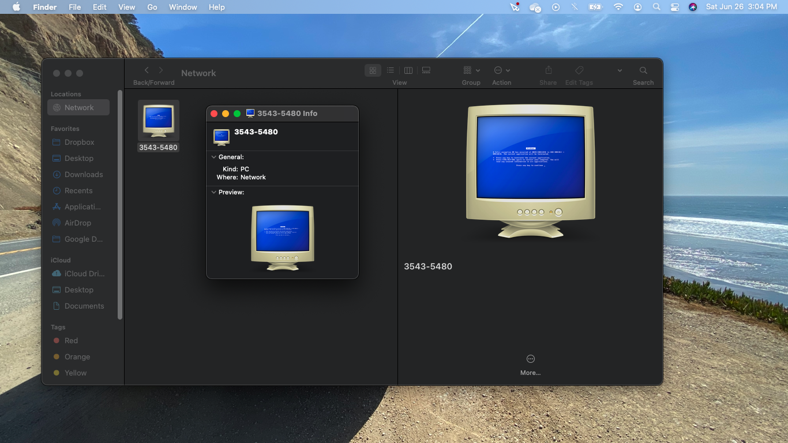Viewport: 788px width, 443px height.
Task: Open AirDrop in the sidebar
Action: [x=78, y=223]
